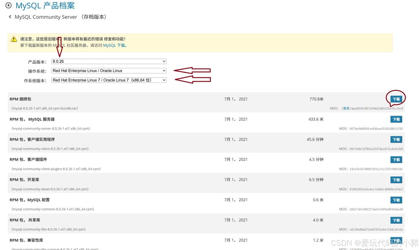Open the 产品版本 dropdown showing 8.0.26
Image resolution: width=419 pixels, height=250 pixels.
109,61
